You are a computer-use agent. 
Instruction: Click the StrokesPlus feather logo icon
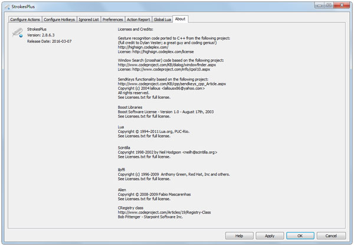pyautogui.click(x=17, y=33)
